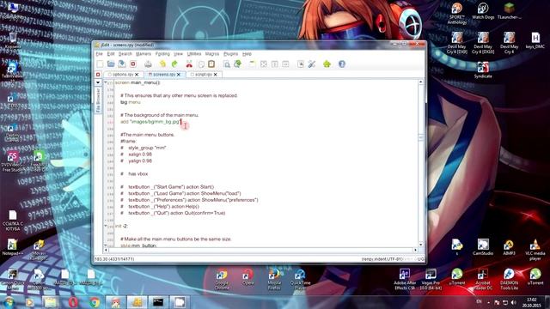Collapse the fold at screen main_menu()

[x=106, y=82]
